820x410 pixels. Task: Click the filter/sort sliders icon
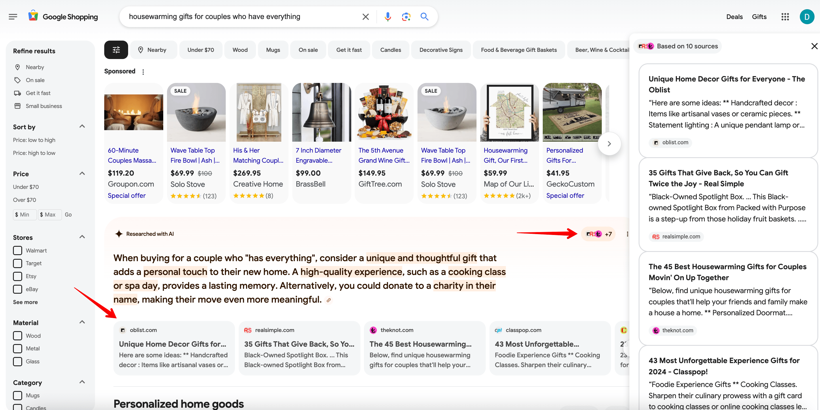[x=115, y=50]
